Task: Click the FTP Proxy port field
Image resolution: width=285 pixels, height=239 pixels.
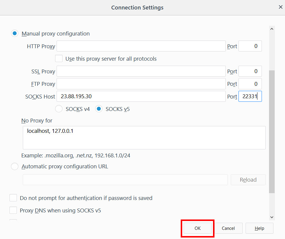Action: point(250,84)
